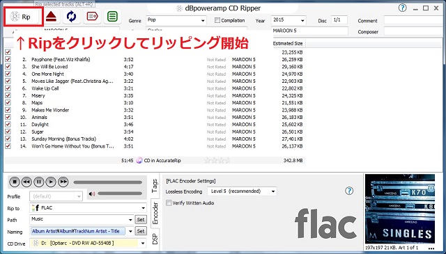
Task: Skip to next track in the player
Action: coord(63,182)
